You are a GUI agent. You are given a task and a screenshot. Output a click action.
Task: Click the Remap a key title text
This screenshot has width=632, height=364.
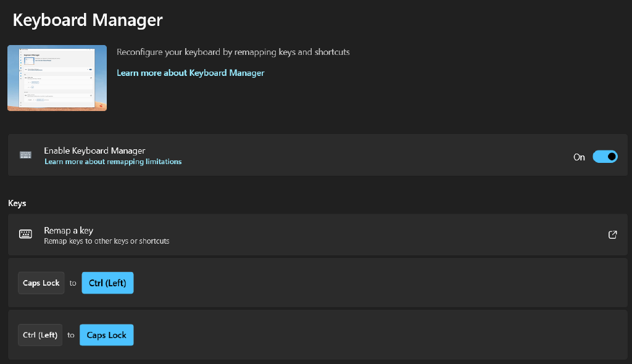(x=69, y=231)
